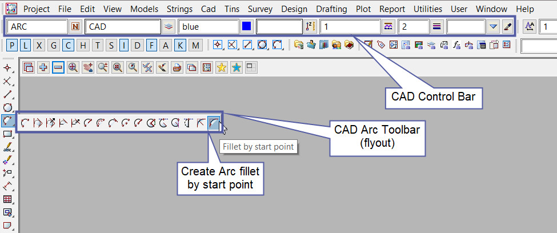Click the CAD model input field
This screenshot has width=557, height=233.
pyautogui.click(x=123, y=27)
